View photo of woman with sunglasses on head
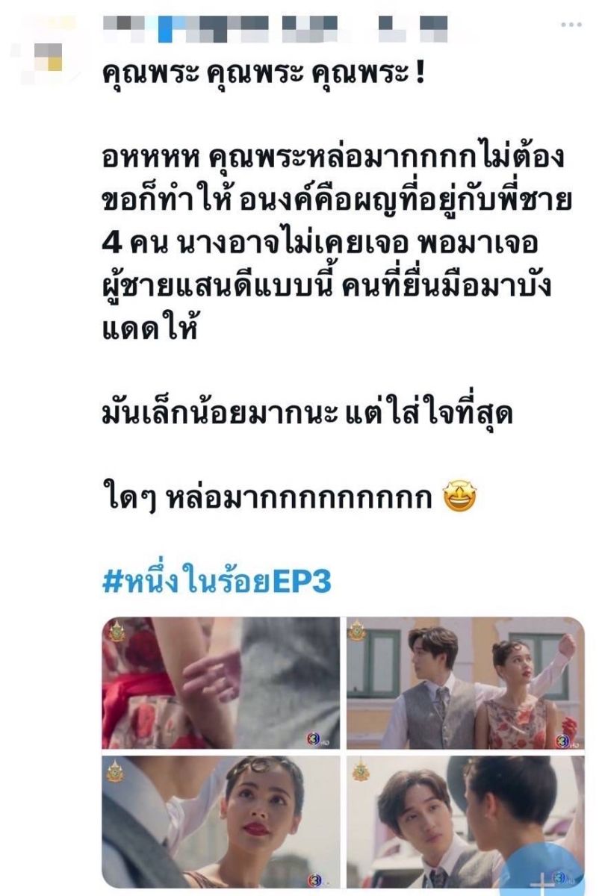This screenshot has width=599, height=896. point(221,822)
